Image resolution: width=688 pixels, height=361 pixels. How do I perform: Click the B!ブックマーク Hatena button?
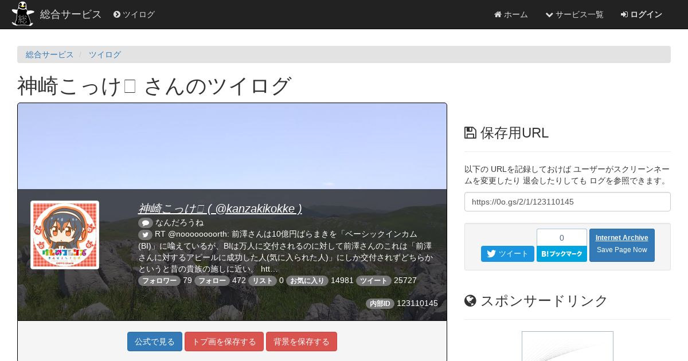click(562, 254)
